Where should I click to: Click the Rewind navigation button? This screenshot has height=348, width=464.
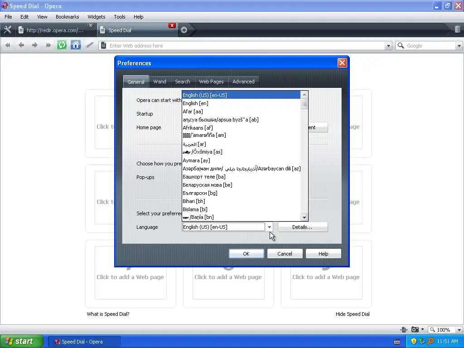(x=8, y=45)
